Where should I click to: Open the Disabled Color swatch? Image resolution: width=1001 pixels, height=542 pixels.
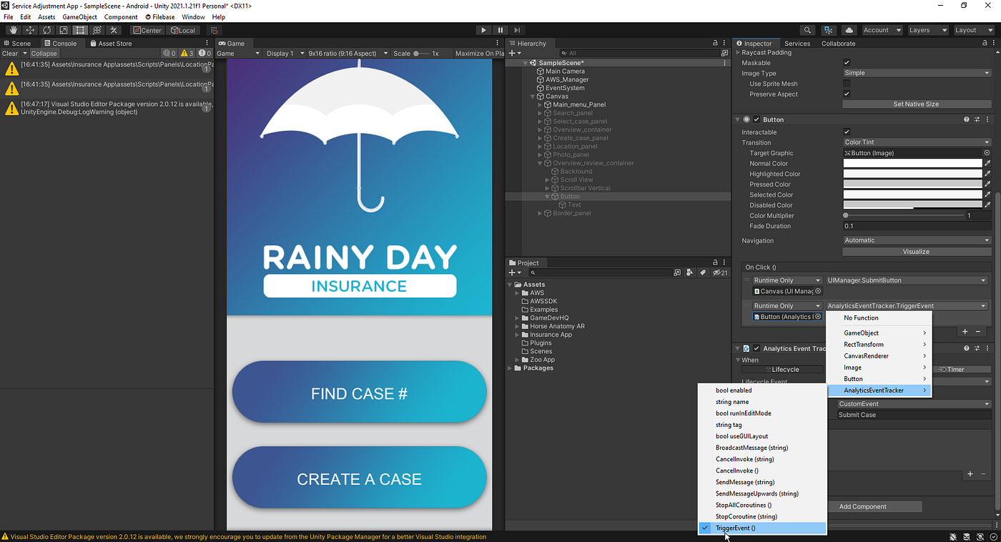913,205
